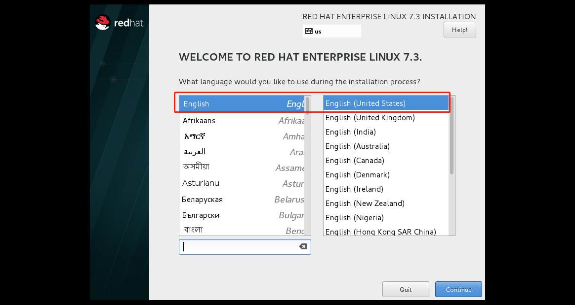This screenshot has width=575, height=305.
Task: Click the language list scrollbar
Action: point(307,106)
